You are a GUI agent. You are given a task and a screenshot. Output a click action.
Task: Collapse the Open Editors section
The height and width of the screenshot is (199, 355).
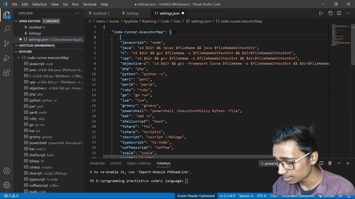(16, 21)
